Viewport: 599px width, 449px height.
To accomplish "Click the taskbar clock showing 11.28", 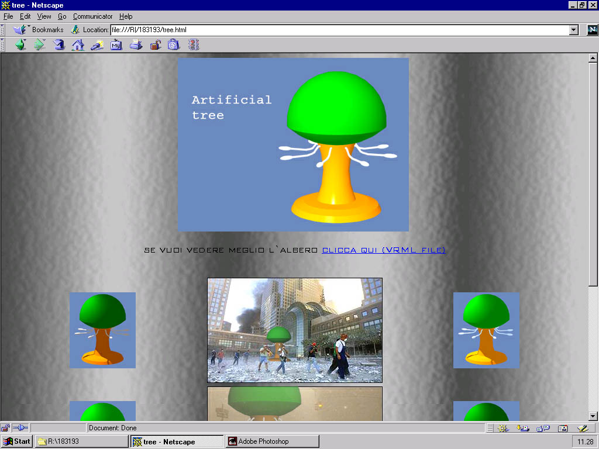I will click(x=585, y=442).
